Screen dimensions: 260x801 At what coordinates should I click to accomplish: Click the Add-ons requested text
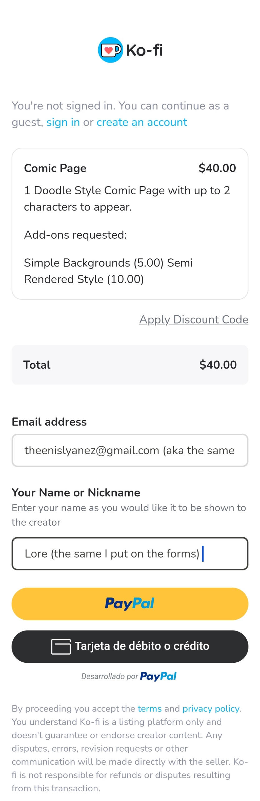(76, 235)
